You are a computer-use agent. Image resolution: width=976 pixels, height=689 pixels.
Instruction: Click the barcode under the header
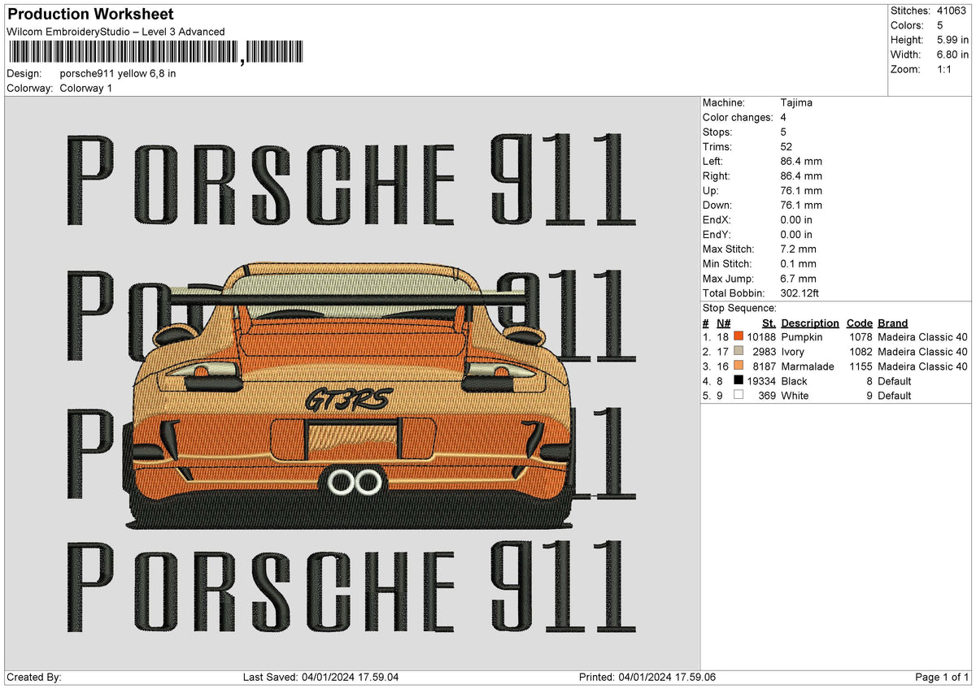(155, 52)
